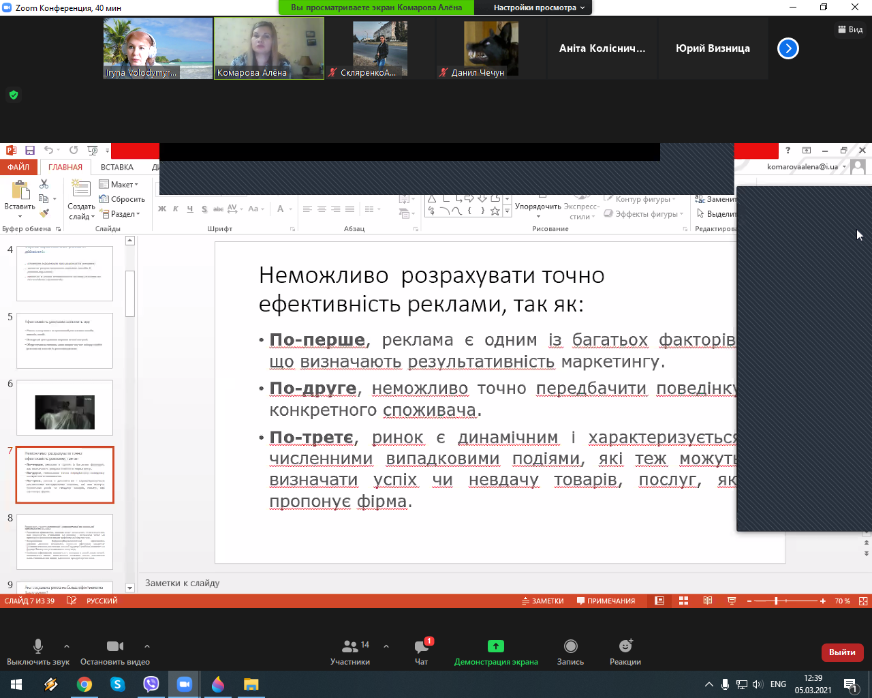The image size is (872, 698).
Task: Open Упорядочить arrange menu
Action: [538, 207]
